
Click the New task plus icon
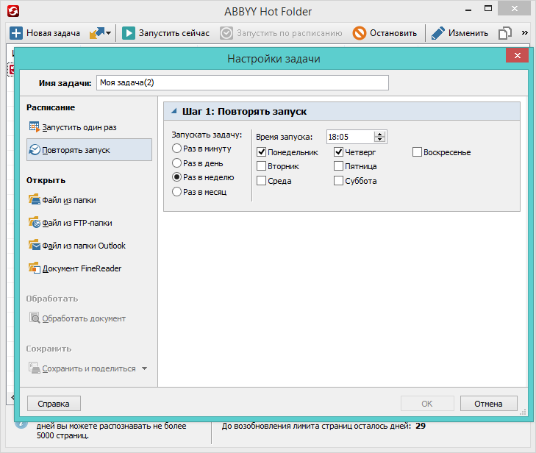(x=15, y=33)
